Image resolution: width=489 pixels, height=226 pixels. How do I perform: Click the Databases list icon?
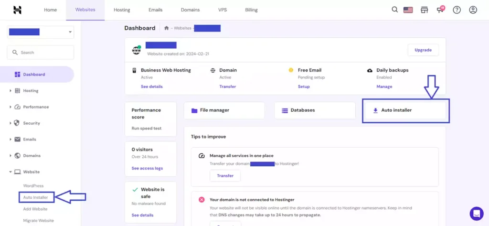(285, 110)
